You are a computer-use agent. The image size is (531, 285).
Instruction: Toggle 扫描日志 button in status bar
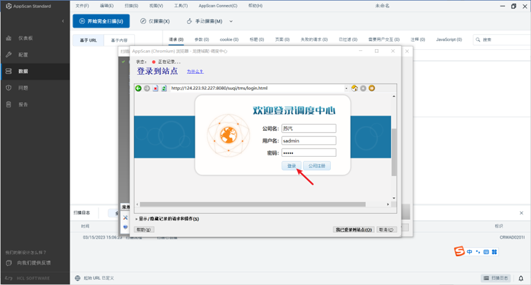click(x=496, y=278)
